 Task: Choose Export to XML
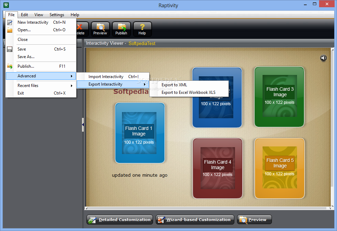tap(189, 85)
